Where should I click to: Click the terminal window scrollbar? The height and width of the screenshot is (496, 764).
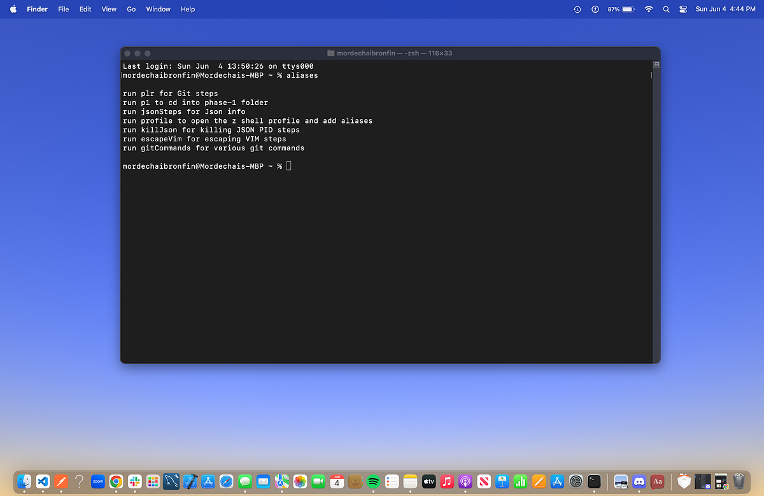(x=656, y=64)
